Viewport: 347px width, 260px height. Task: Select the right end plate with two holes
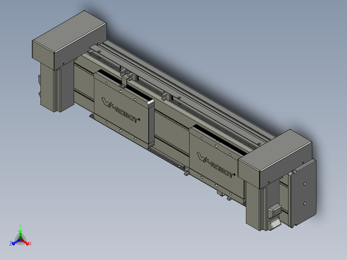(303, 193)
